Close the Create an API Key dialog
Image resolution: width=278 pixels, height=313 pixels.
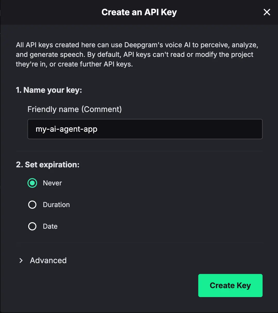click(x=267, y=12)
